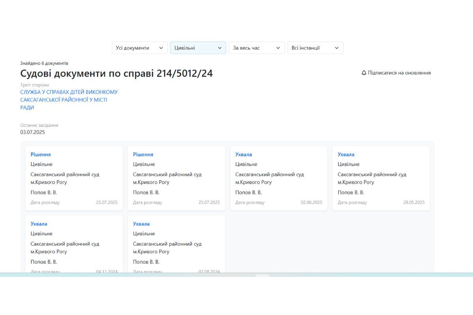Open 'Ухвала' dated 07.08.2024
The image size is (473, 315).
(x=142, y=224)
